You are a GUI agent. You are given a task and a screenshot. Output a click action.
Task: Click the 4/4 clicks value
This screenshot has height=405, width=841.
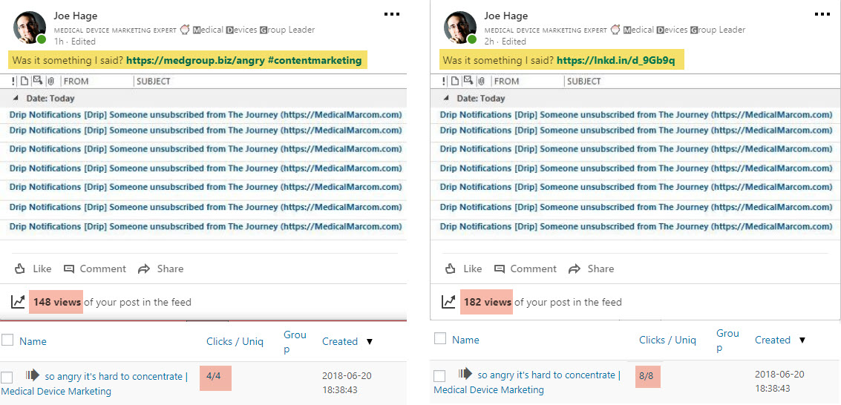tap(214, 377)
